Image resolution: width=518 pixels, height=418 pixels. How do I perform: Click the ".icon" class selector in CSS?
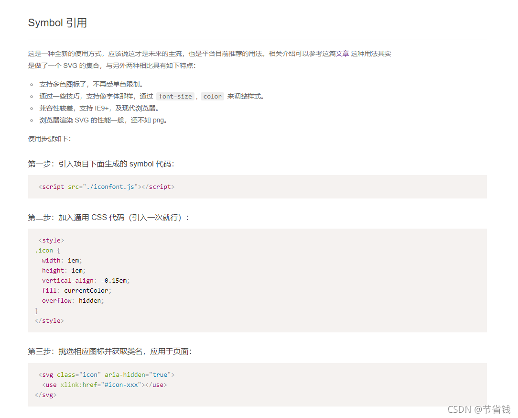point(43,250)
